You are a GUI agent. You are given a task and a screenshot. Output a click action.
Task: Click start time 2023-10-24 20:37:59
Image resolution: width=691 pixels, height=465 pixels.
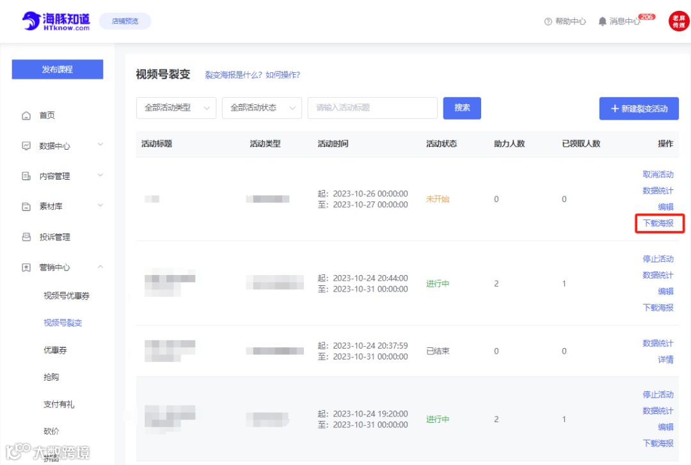pos(370,346)
